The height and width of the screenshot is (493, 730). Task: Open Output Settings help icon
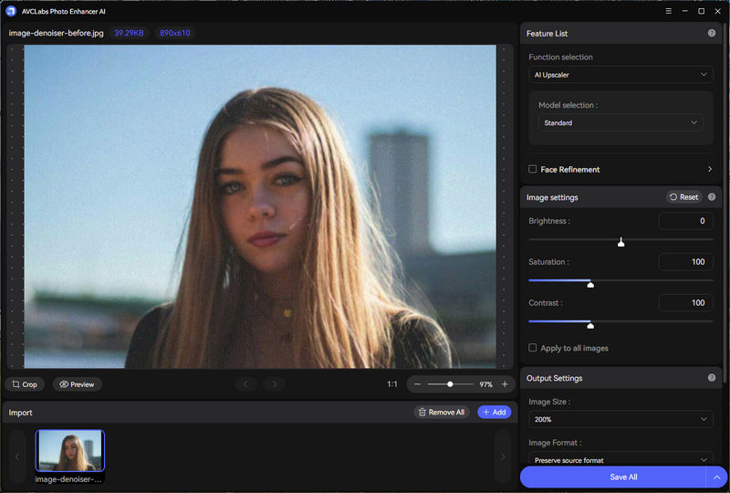tap(712, 378)
